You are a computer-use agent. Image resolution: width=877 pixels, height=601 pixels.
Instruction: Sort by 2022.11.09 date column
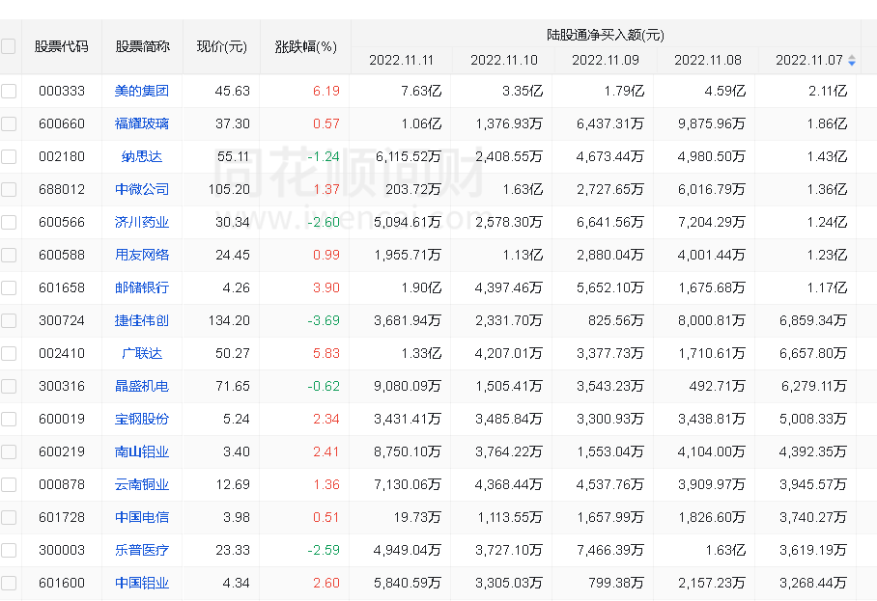coord(606,61)
